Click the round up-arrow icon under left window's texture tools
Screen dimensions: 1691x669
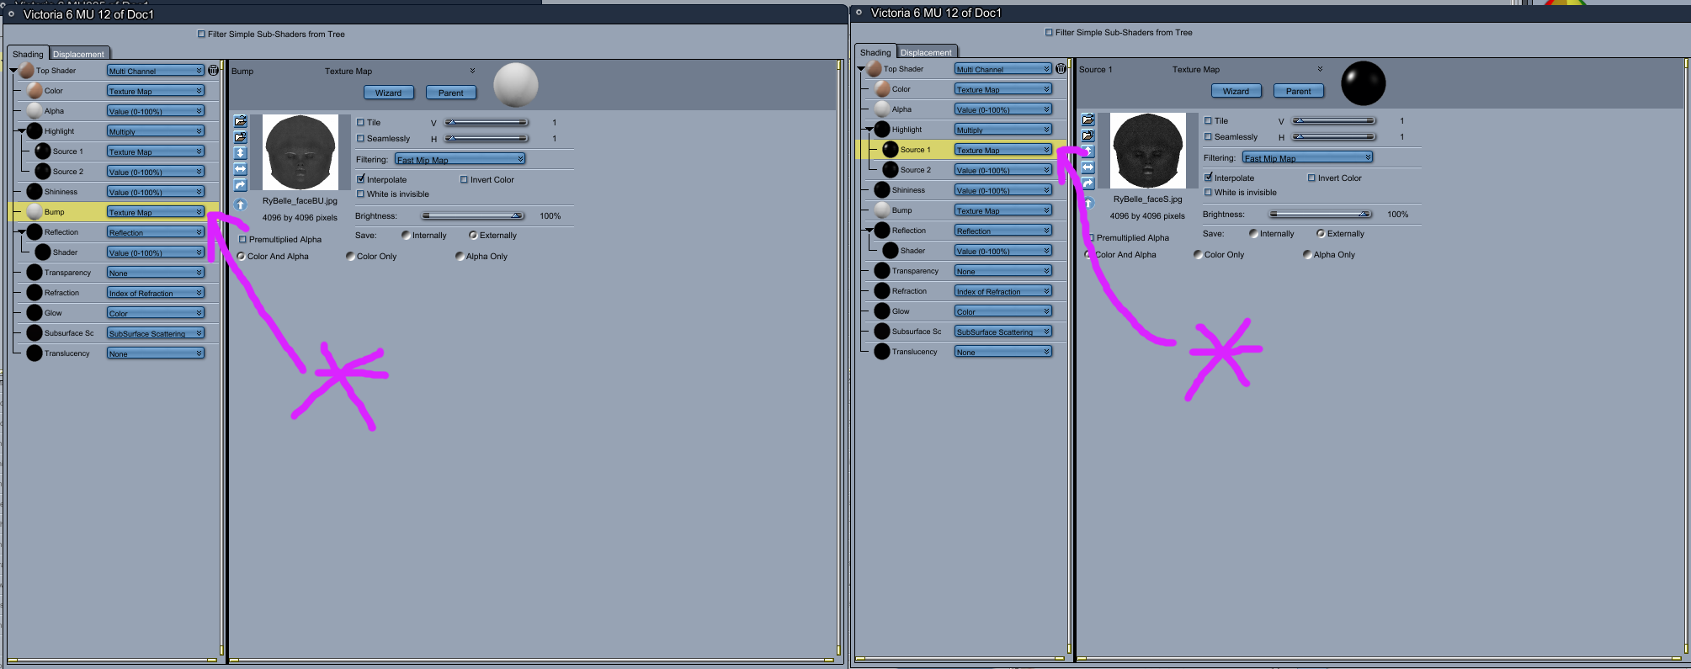click(x=241, y=204)
